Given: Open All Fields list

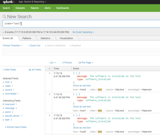Looking at the screenshot, I should point(35,70).
